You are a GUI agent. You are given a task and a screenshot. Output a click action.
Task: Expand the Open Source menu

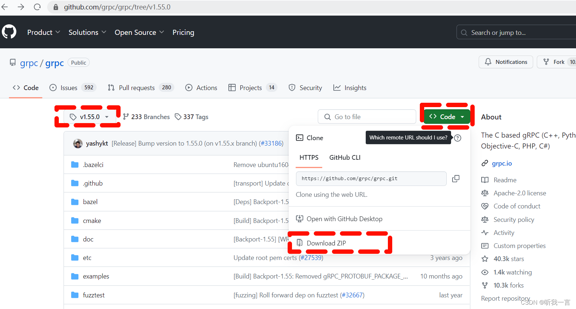click(x=139, y=32)
